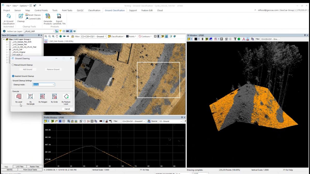The width and height of the screenshot is (310, 174).
Task: Open Generate Products
Action: tap(48, 19)
